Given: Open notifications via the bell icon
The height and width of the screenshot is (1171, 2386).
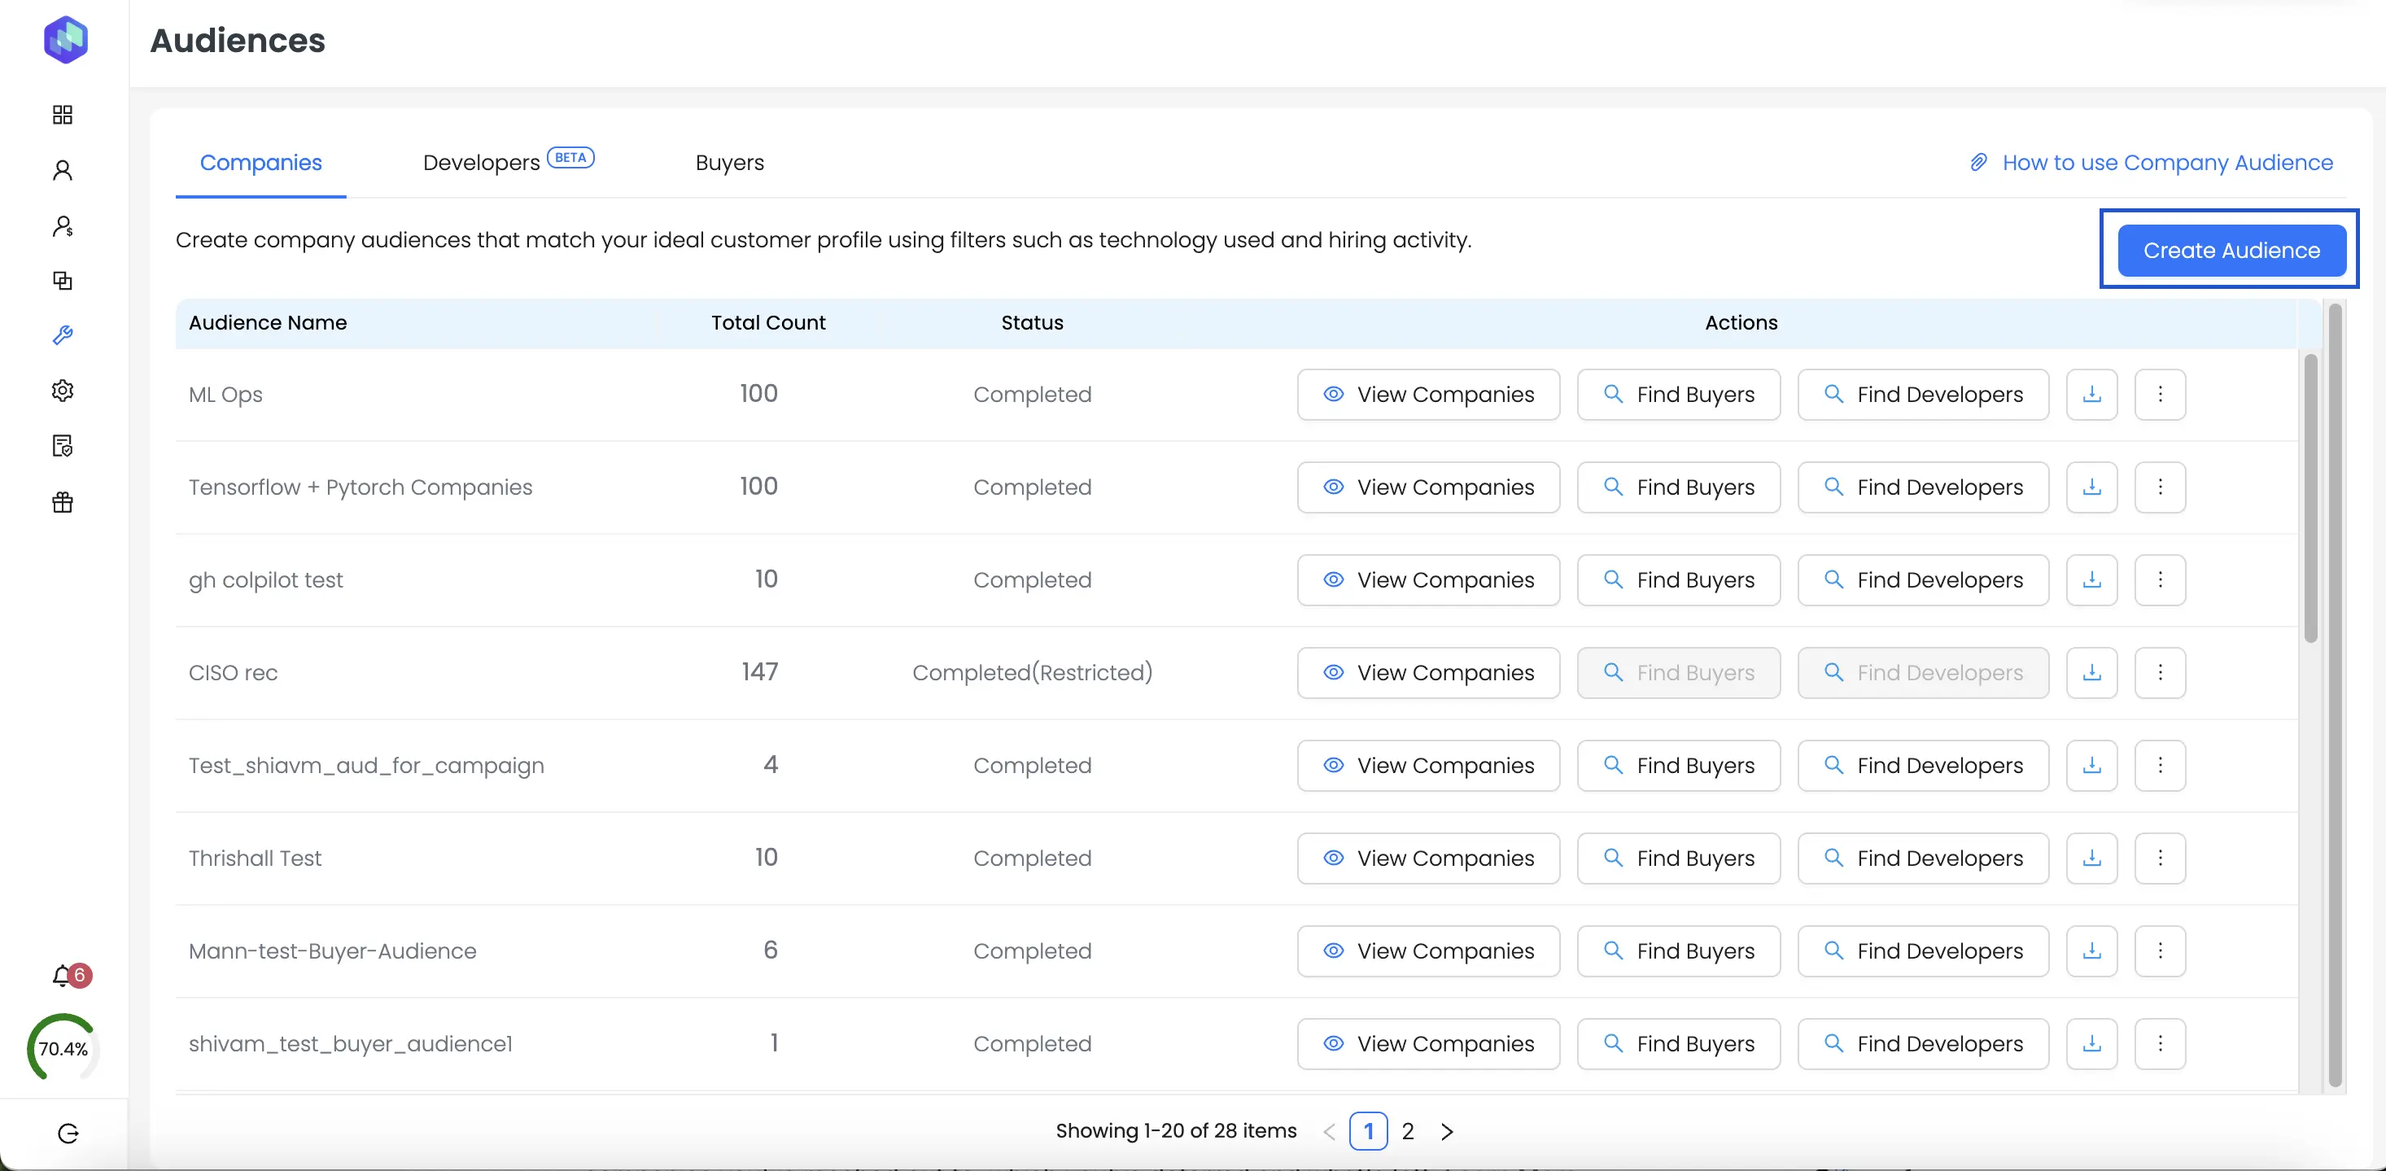Looking at the screenshot, I should (x=62, y=976).
